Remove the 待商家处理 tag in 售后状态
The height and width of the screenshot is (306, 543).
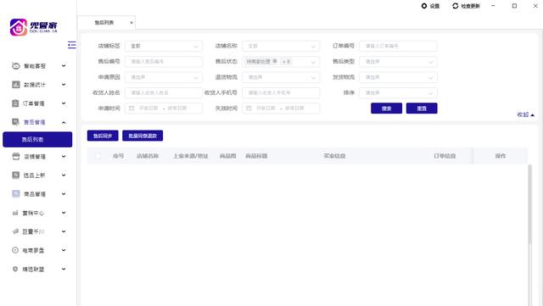275,61
